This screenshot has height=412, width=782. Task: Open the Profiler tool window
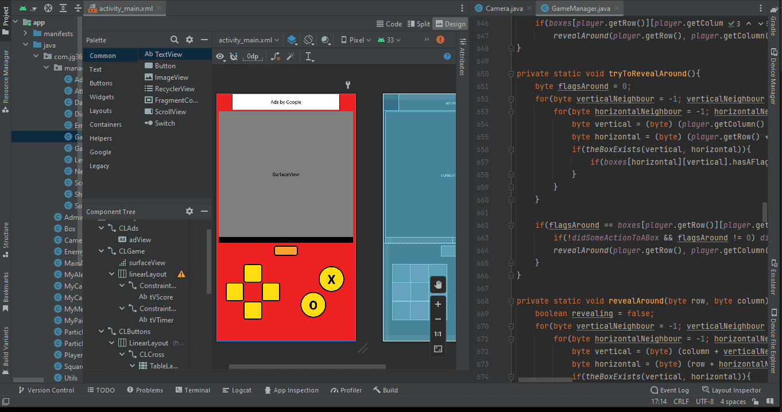[x=346, y=390]
